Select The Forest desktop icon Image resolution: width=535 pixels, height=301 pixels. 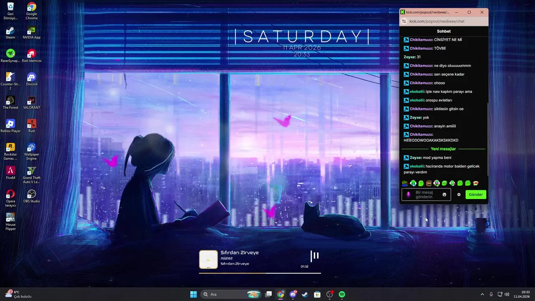10,103
